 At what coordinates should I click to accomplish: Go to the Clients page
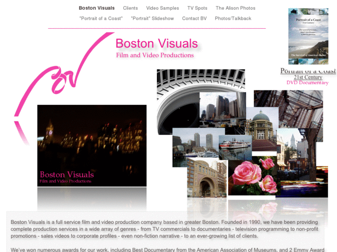pos(130,8)
